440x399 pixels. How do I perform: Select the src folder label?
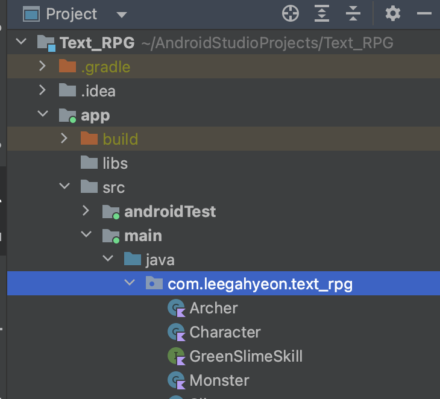pyautogui.click(x=114, y=187)
